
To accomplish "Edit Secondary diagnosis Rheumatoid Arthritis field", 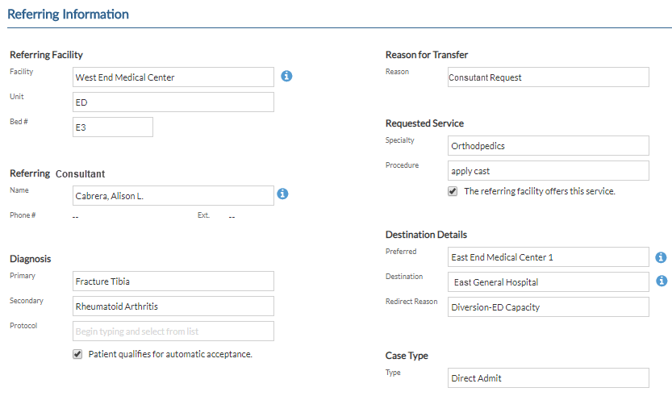I will (x=173, y=306).
